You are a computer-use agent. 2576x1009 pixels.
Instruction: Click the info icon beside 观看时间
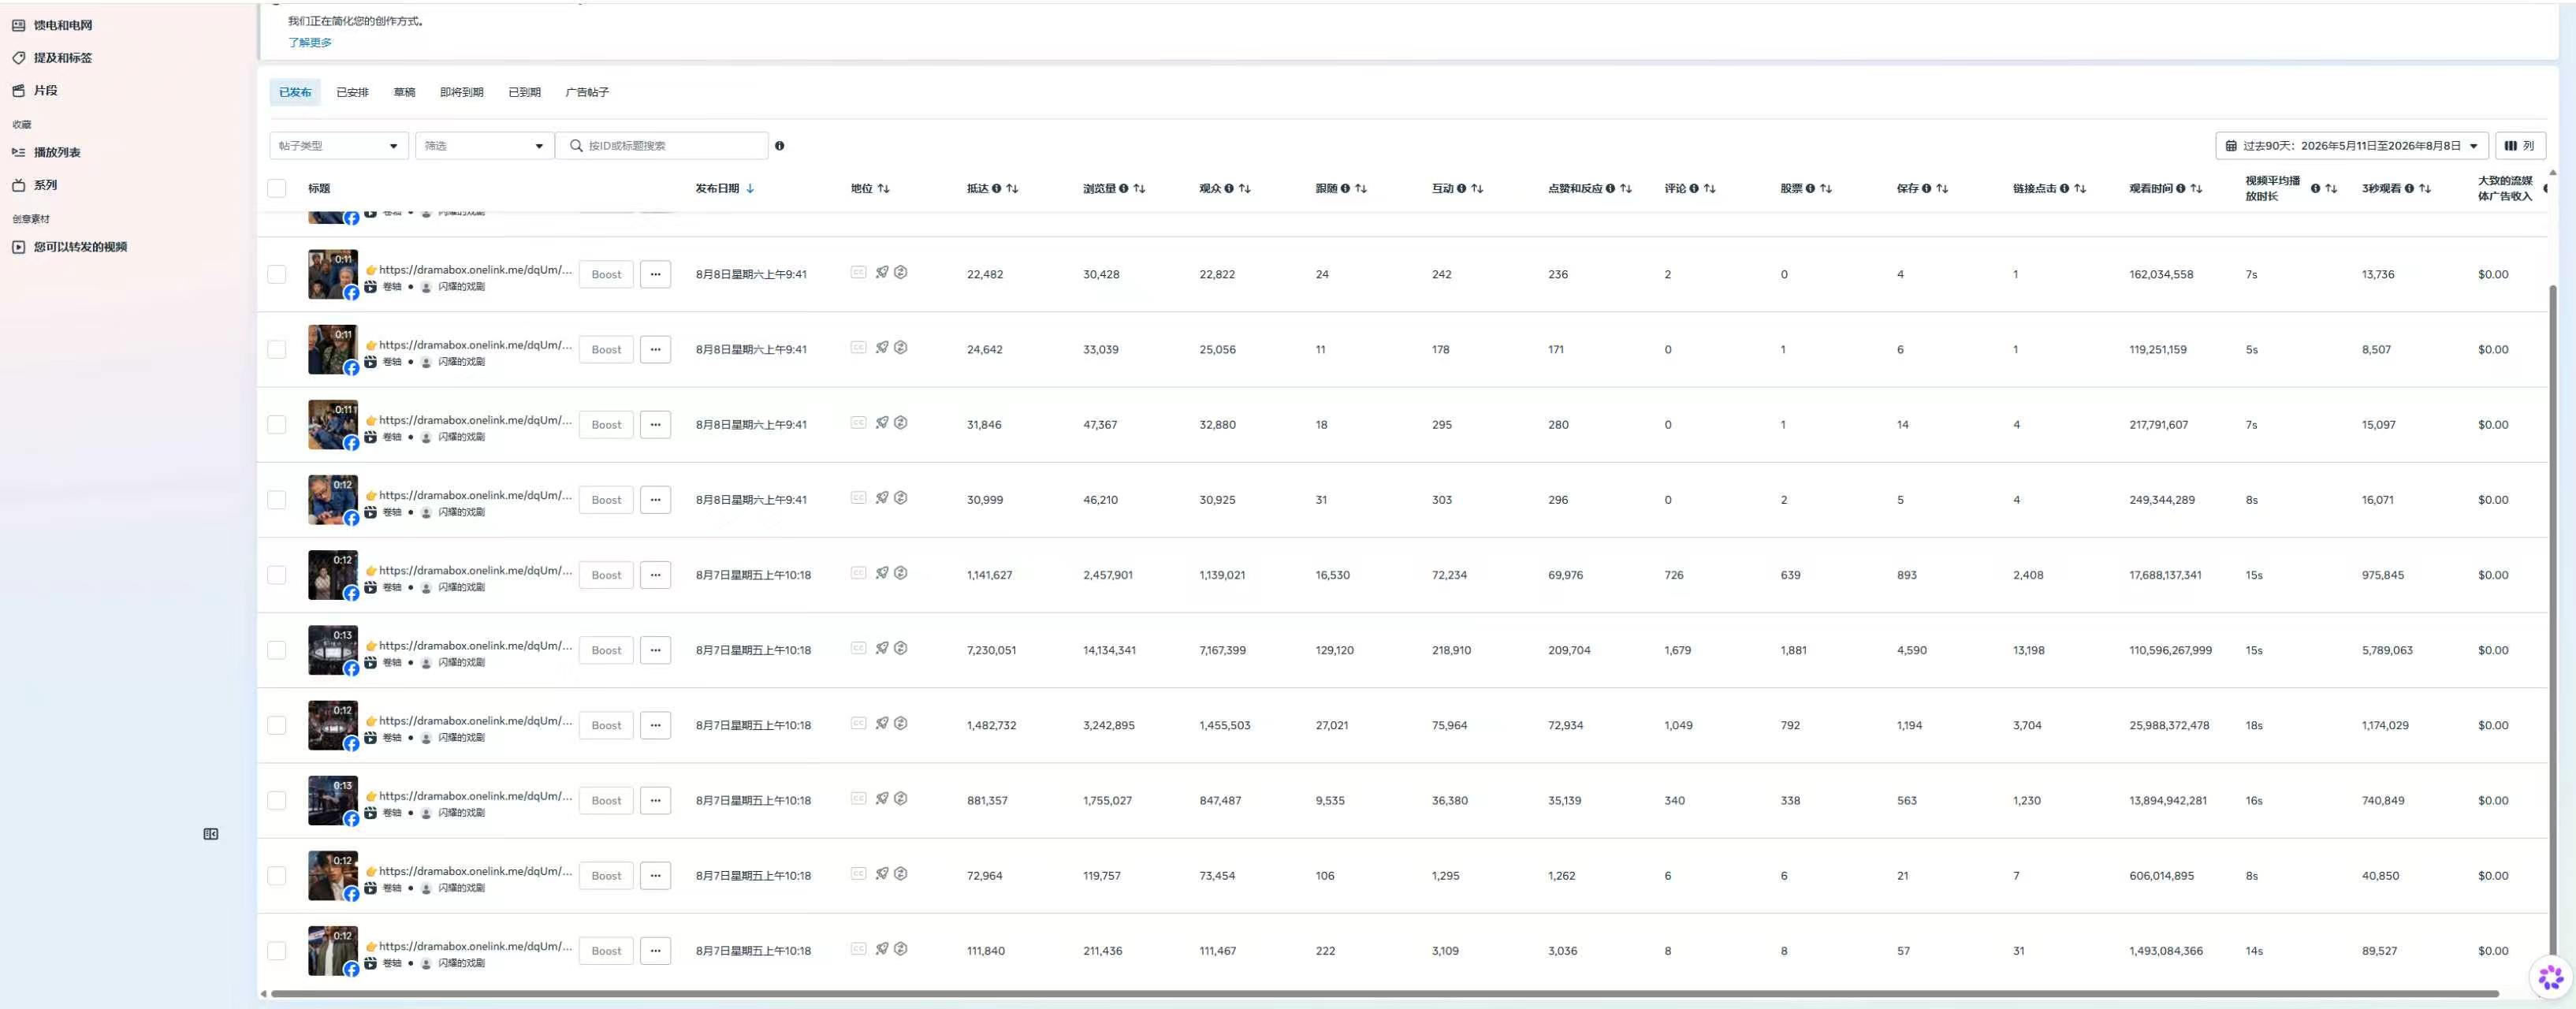pos(2181,188)
